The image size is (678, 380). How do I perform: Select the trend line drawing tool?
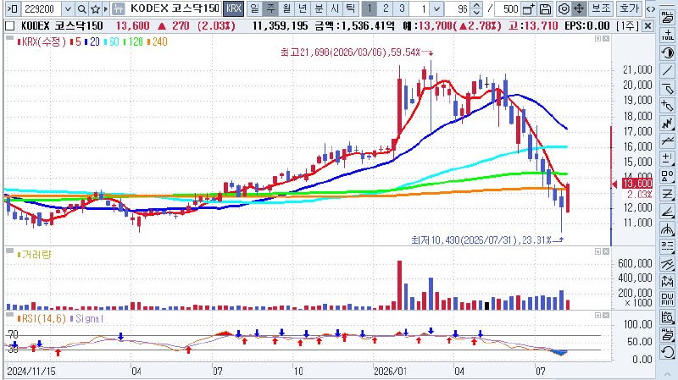[667, 70]
